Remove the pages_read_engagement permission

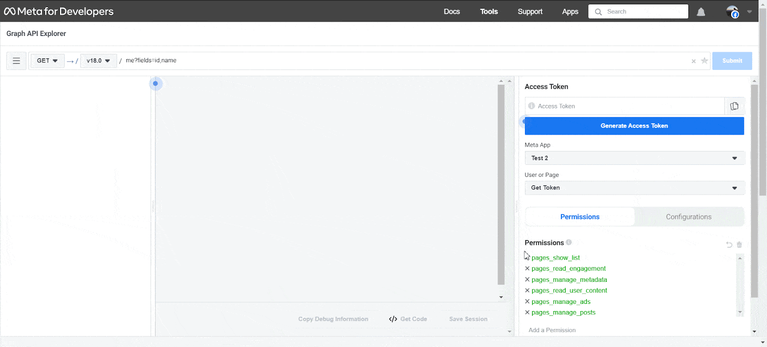coord(527,268)
